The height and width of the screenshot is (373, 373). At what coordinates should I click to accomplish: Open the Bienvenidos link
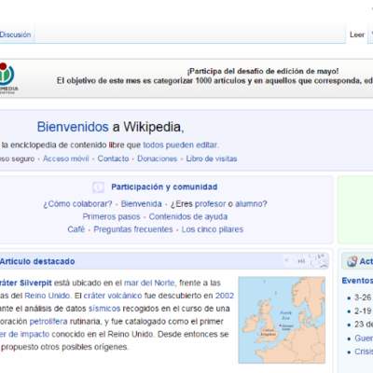tap(73, 127)
